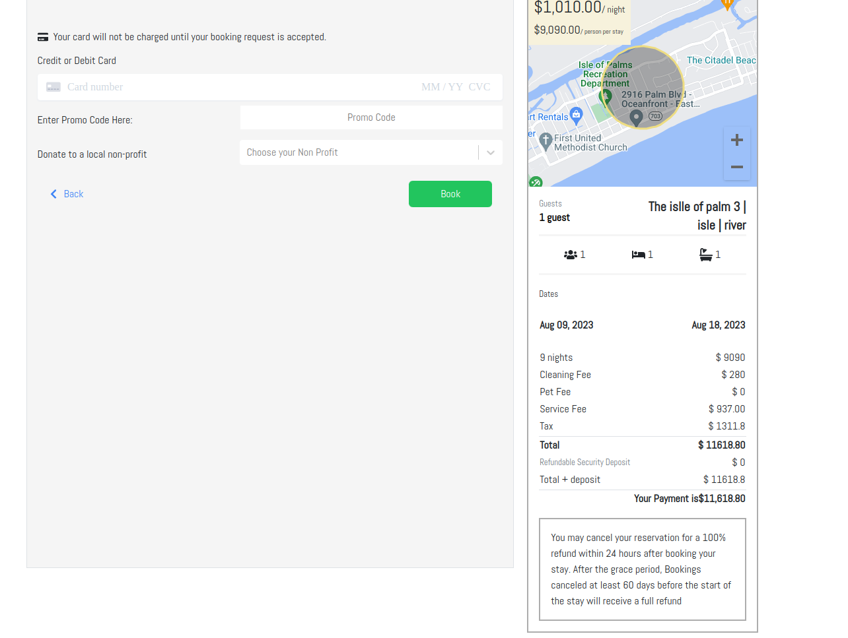Expand non-profit list with chevron arrow
The image size is (848, 638).
click(491, 152)
